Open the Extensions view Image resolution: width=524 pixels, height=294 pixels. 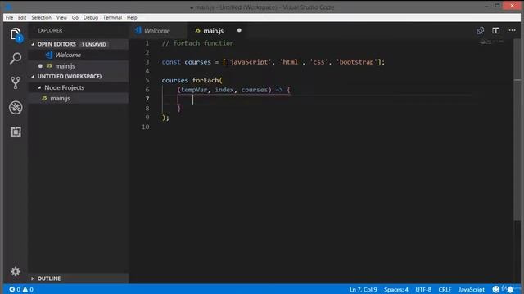16,132
